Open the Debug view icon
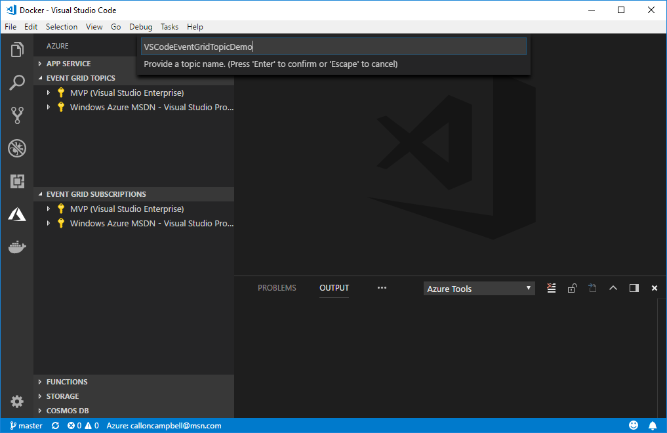This screenshot has width=667, height=433. (17, 148)
